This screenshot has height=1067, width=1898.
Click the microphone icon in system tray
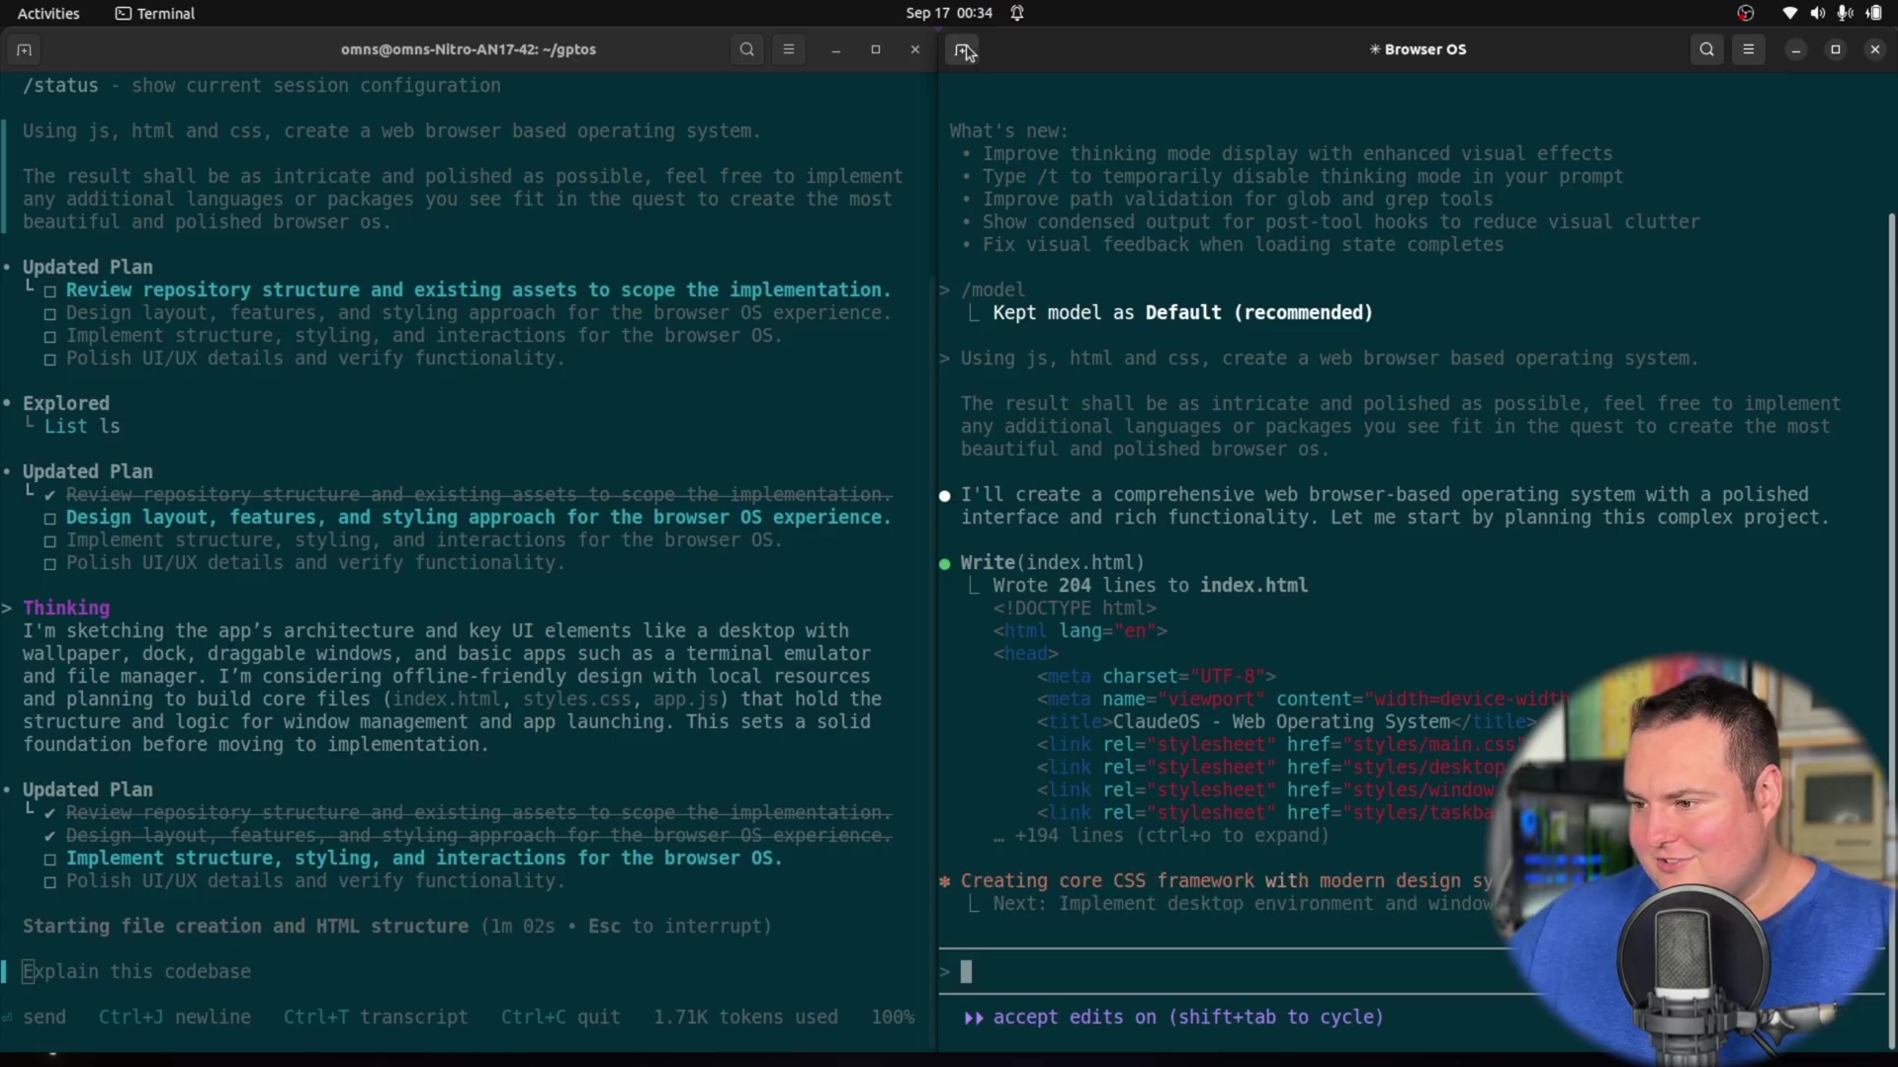pyautogui.click(x=1846, y=13)
